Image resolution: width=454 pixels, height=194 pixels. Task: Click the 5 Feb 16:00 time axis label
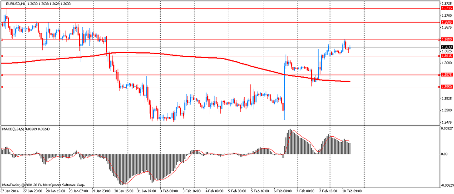(259, 191)
